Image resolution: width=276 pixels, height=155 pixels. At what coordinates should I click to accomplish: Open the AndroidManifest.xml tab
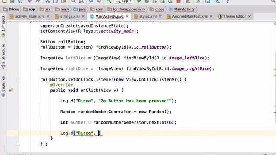(x=190, y=16)
